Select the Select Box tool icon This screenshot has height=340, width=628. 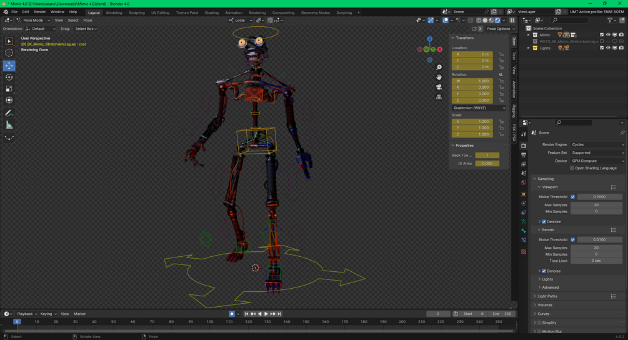tap(9, 41)
